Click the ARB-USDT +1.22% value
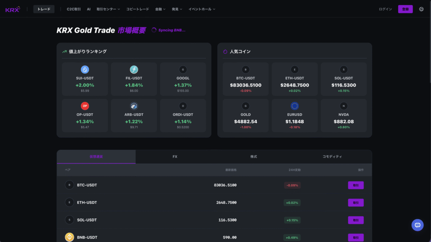This screenshot has width=431, height=242. pos(134,122)
